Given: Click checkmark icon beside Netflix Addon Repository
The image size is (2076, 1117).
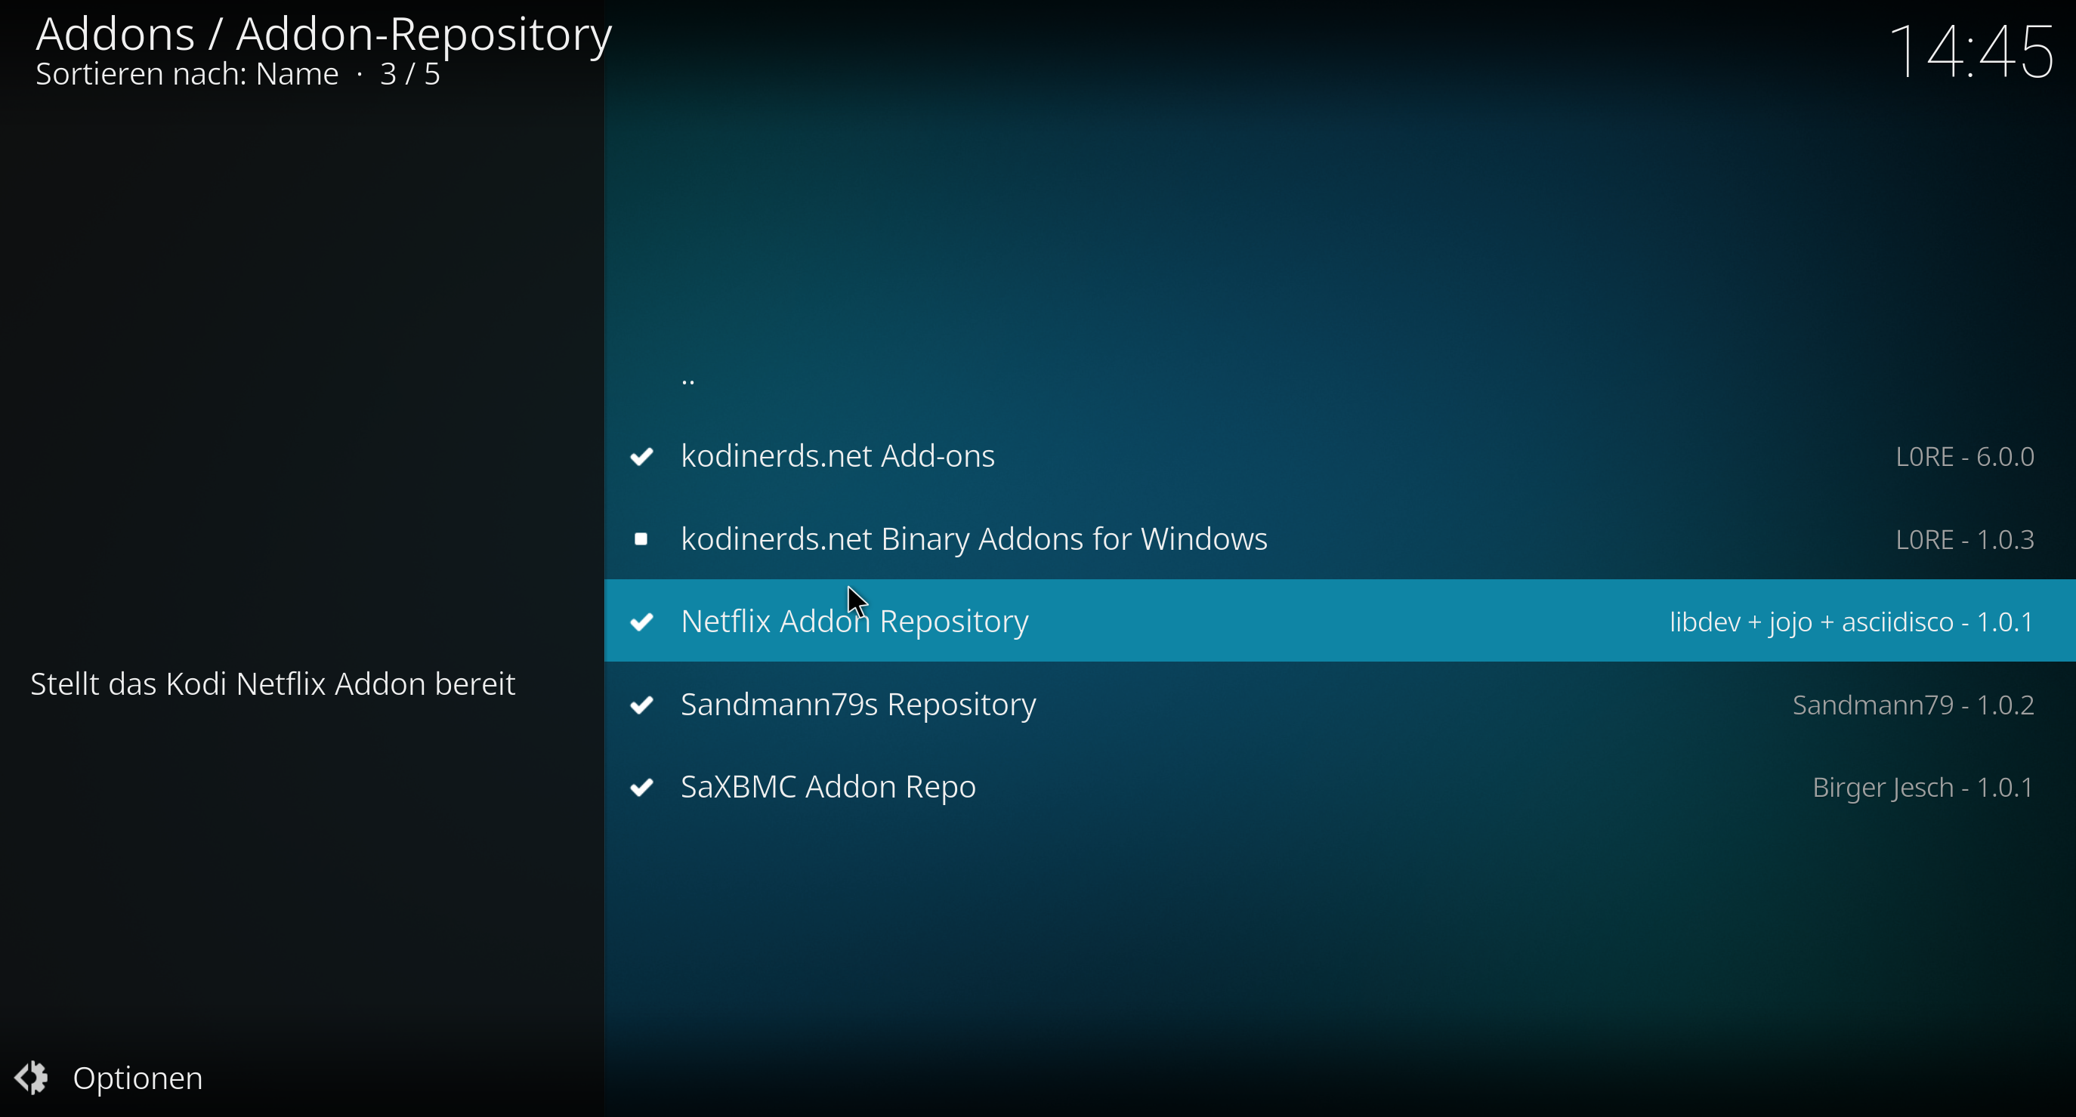Looking at the screenshot, I should (642, 622).
